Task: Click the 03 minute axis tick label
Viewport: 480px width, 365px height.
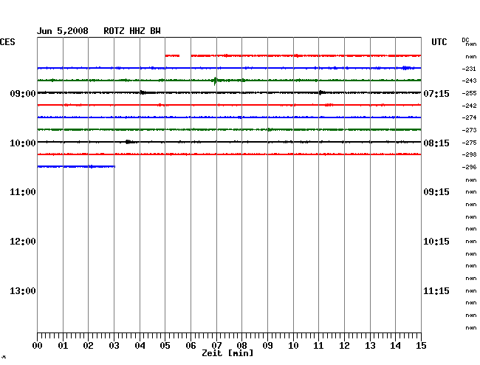Action: tap(114, 346)
